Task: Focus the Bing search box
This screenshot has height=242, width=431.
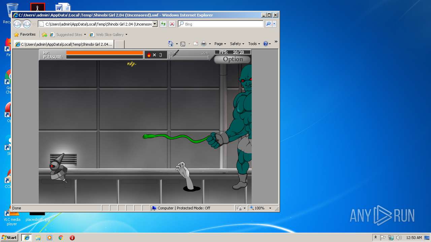Action: click(x=221, y=24)
